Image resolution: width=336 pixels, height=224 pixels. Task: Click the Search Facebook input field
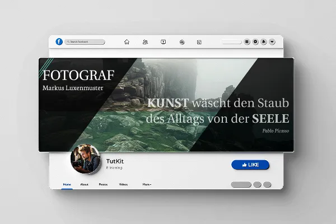tap(85, 42)
